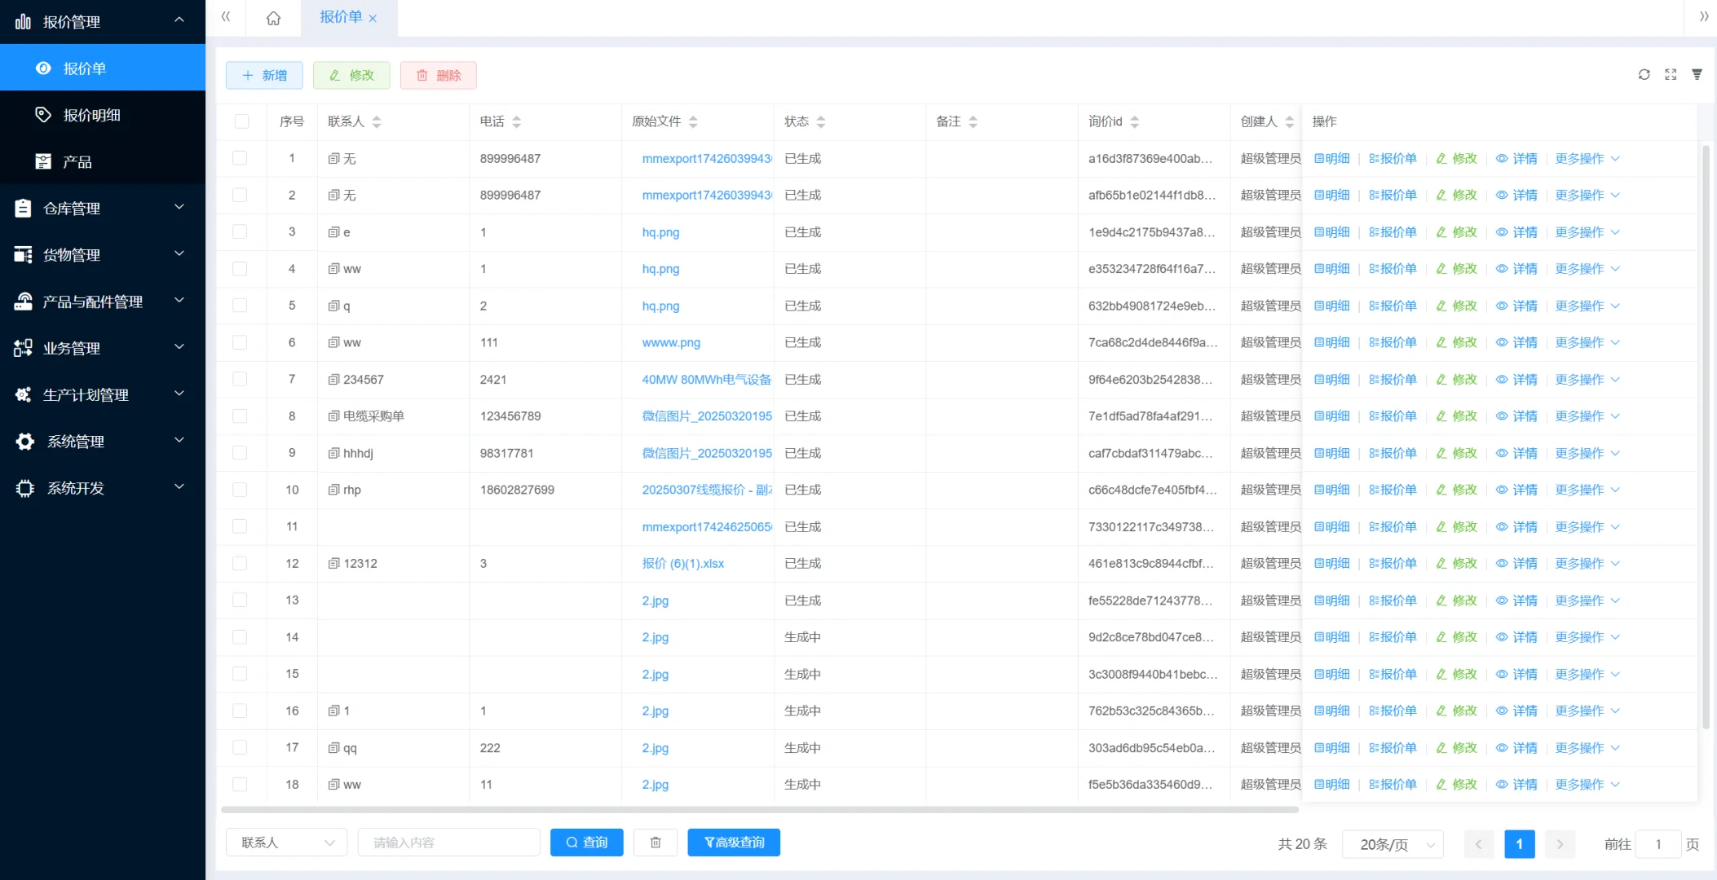Toggle the select-all checkbox in the table header
This screenshot has width=1717, height=880.
coord(241,122)
